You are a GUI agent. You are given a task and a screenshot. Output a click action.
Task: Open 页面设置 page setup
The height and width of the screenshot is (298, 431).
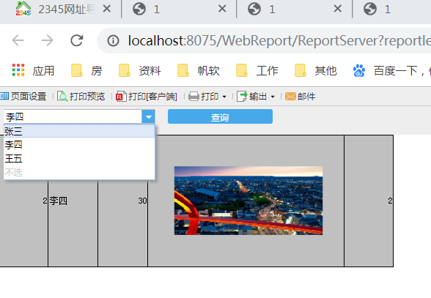point(23,97)
